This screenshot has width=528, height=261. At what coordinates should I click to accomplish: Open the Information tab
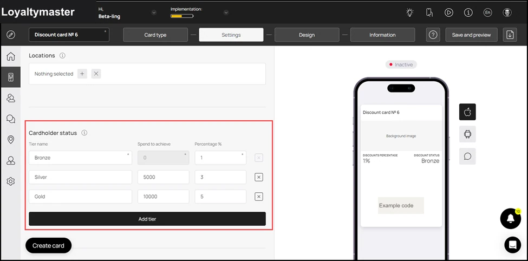pos(382,35)
